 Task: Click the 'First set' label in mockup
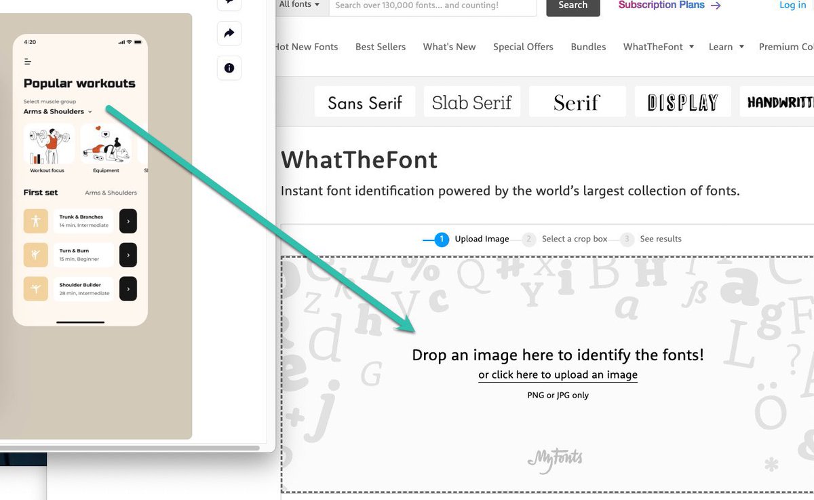pos(41,193)
